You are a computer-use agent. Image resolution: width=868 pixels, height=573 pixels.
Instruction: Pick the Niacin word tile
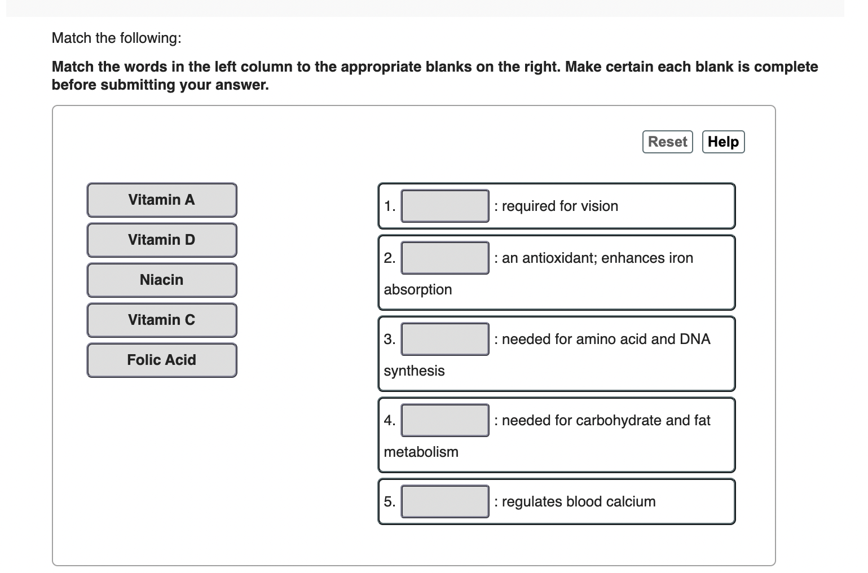point(162,280)
